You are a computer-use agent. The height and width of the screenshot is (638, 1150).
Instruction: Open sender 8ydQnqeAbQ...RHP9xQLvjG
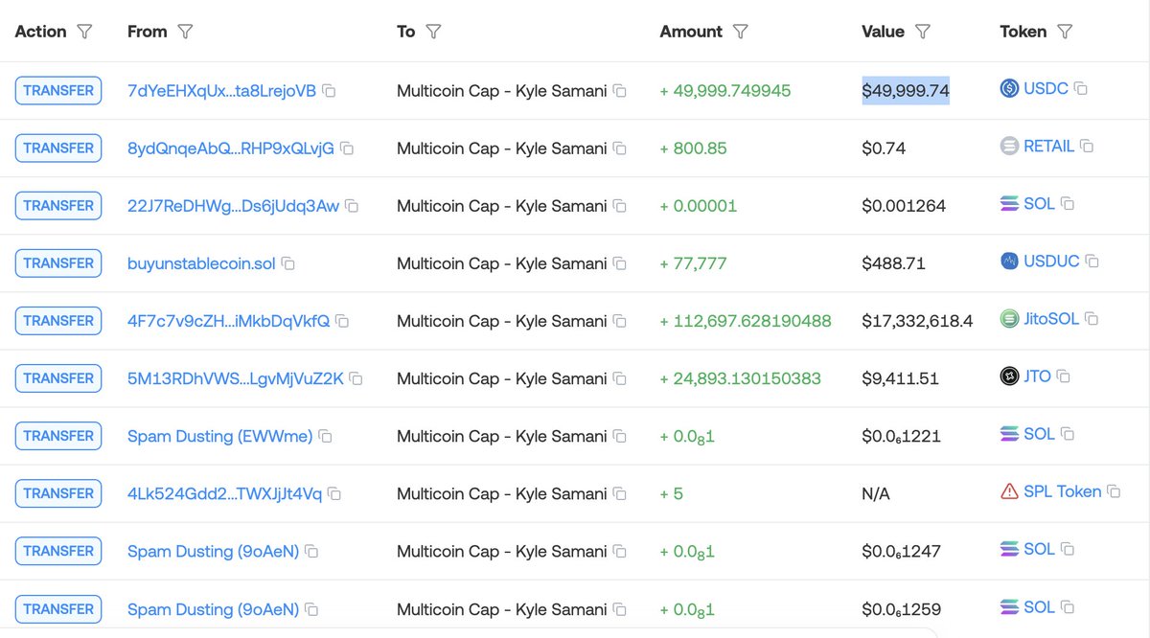coord(231,148)
